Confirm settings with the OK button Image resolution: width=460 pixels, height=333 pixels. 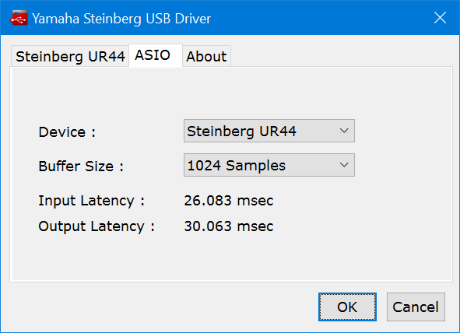pos(347,307)
